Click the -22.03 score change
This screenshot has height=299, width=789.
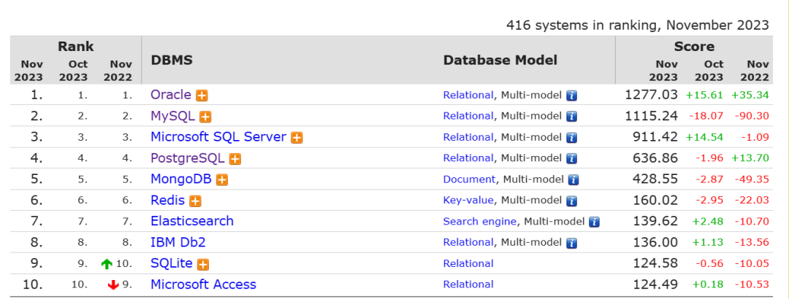pyautogui.click(x=752, y=201)
